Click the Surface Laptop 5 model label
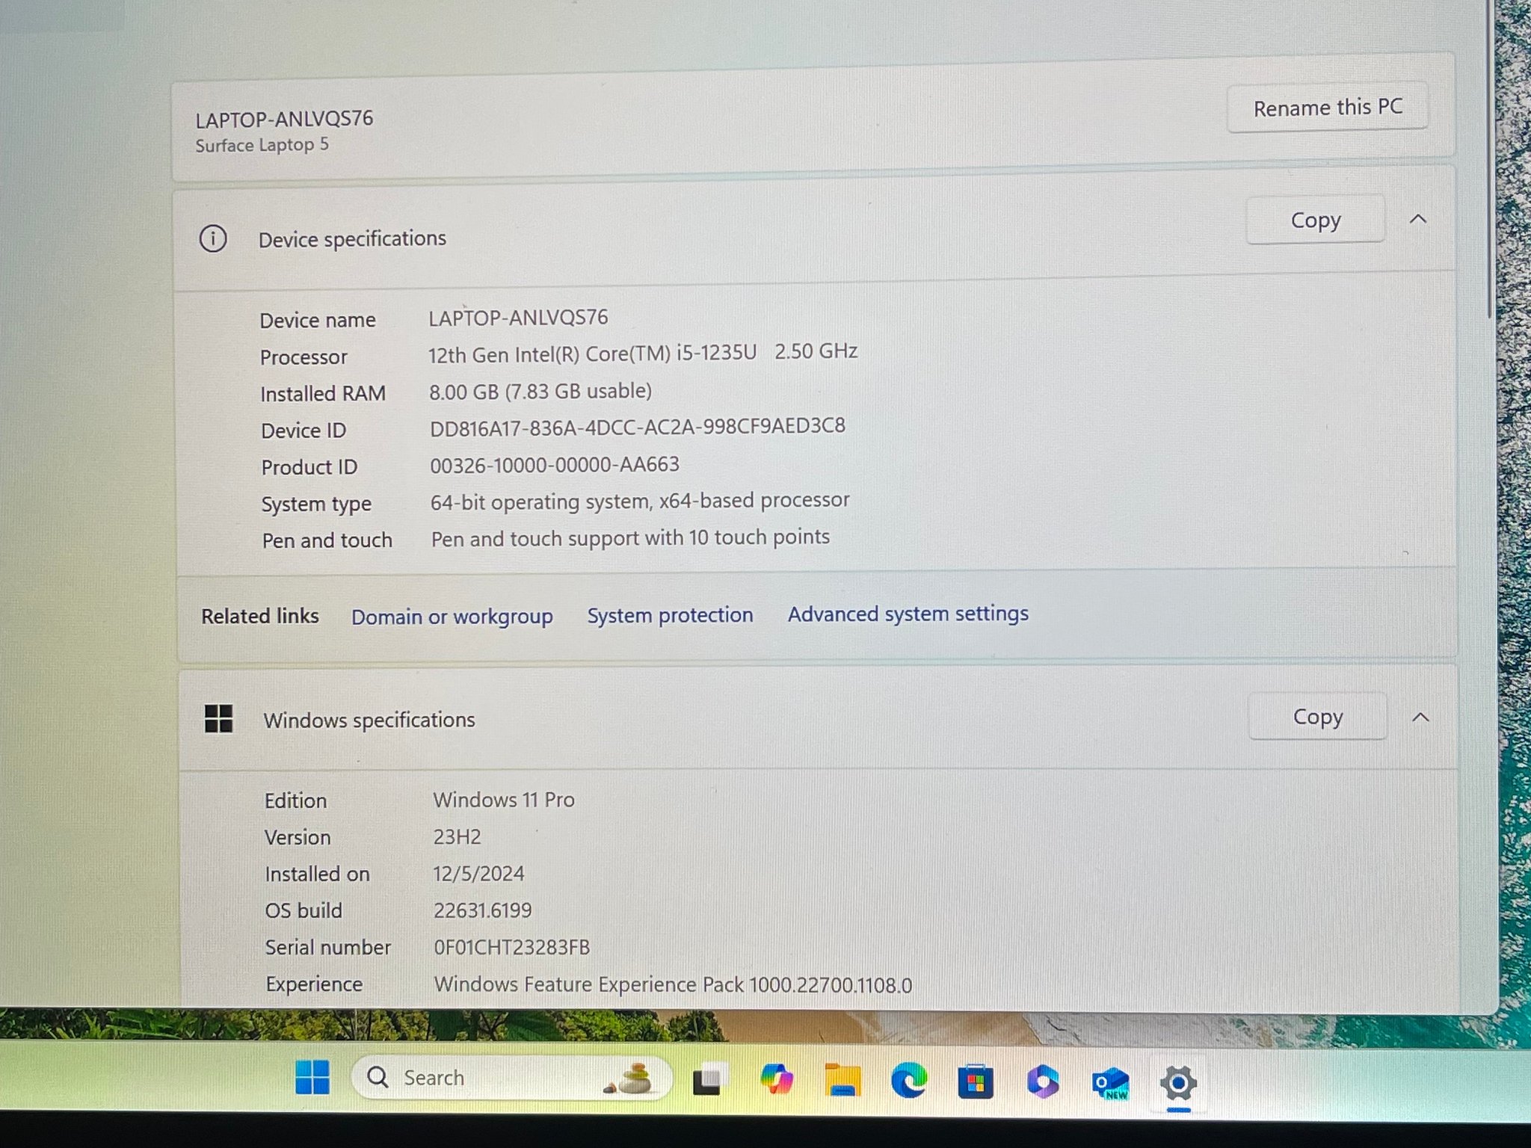 [x=262, y=144]
